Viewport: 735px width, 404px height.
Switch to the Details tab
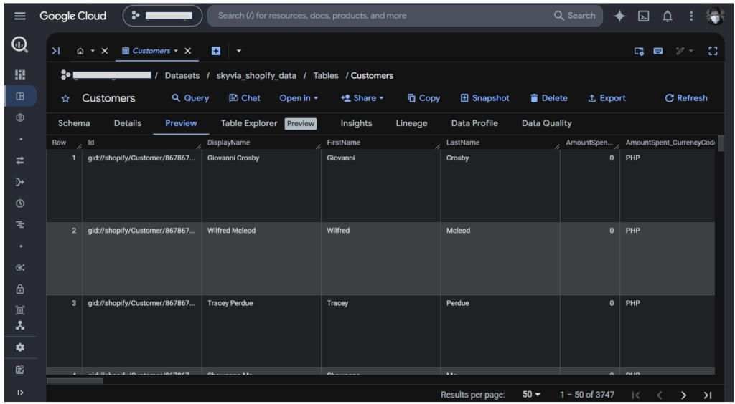click(128, 123)
